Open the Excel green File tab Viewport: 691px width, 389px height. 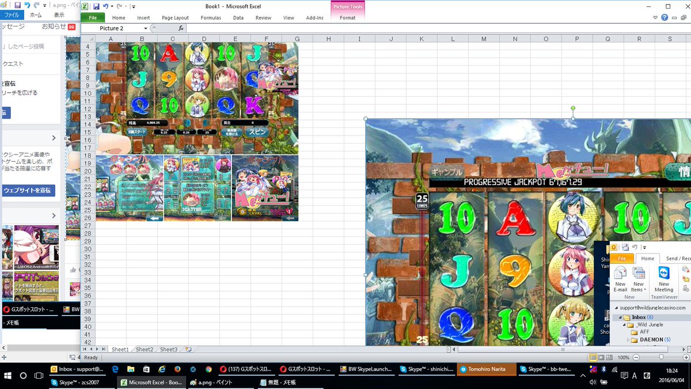pos(93,18)
